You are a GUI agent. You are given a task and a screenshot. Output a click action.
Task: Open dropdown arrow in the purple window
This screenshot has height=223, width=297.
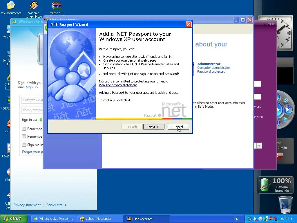coord(259,145)
